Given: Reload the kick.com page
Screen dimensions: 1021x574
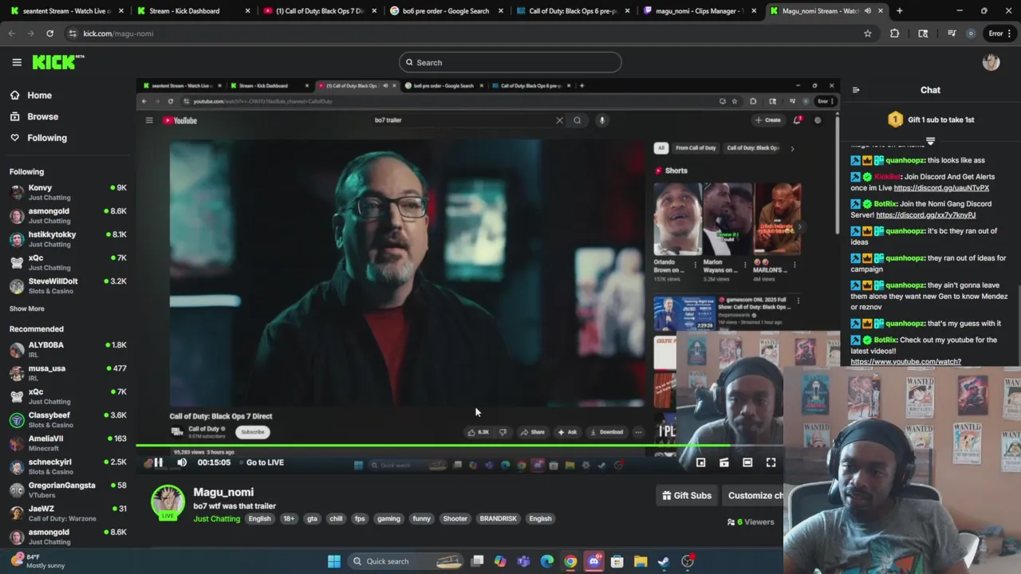Looking at the screenshot, I should (x=49, y=33).
